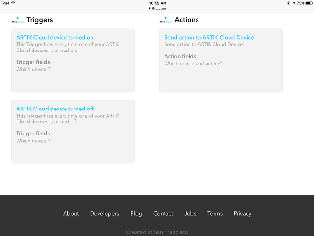Tap the padlock icon next to ifttt.com
Viewport: 314px width, 236px height.
[149, 8]
